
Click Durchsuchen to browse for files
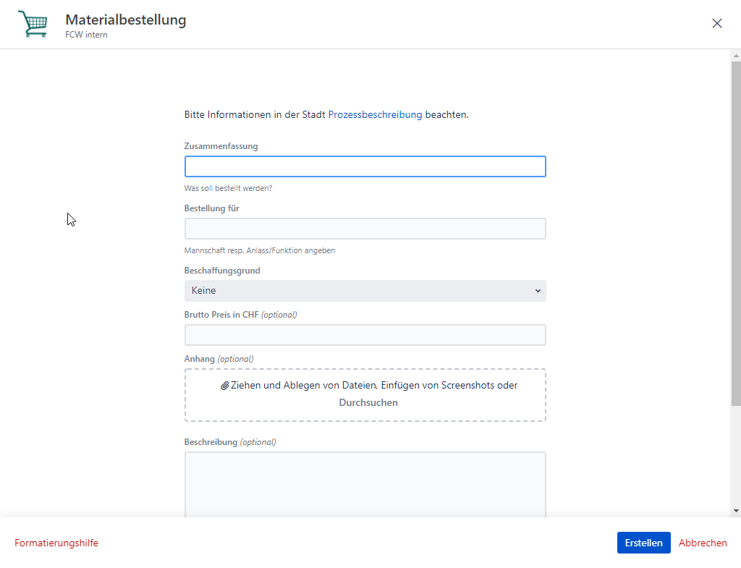click(368, 403)
